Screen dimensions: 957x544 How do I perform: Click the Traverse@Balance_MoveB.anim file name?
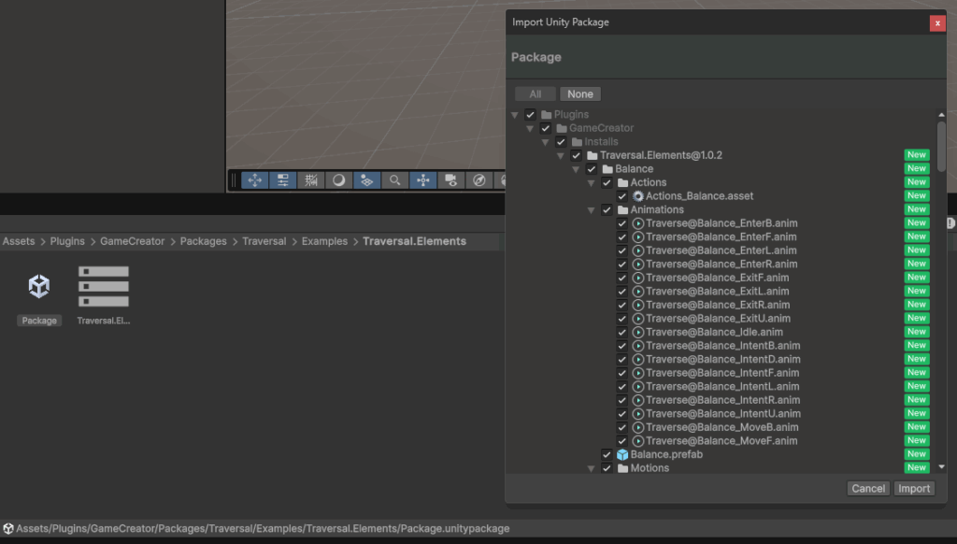coord(722,427)
